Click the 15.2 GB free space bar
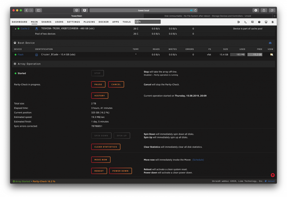287x197 pixels. pyautogui.click(x=255, y=54)
